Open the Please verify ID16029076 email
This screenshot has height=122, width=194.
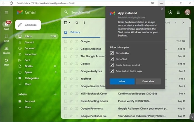tap(134, 101)
